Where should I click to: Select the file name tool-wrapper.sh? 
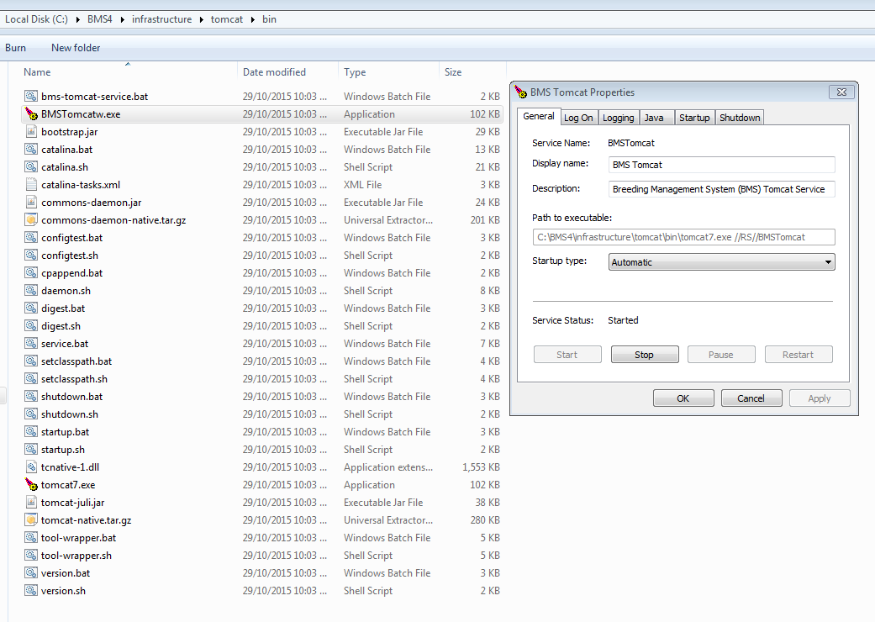point(76,556)
